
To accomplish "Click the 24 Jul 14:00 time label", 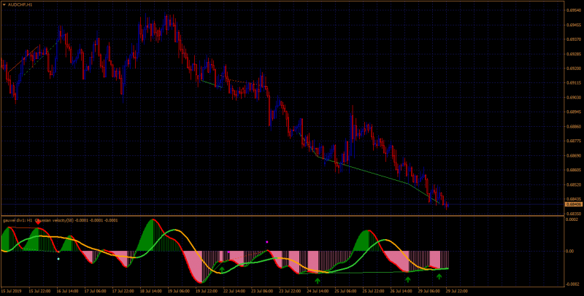I will [x=319, y=291].
